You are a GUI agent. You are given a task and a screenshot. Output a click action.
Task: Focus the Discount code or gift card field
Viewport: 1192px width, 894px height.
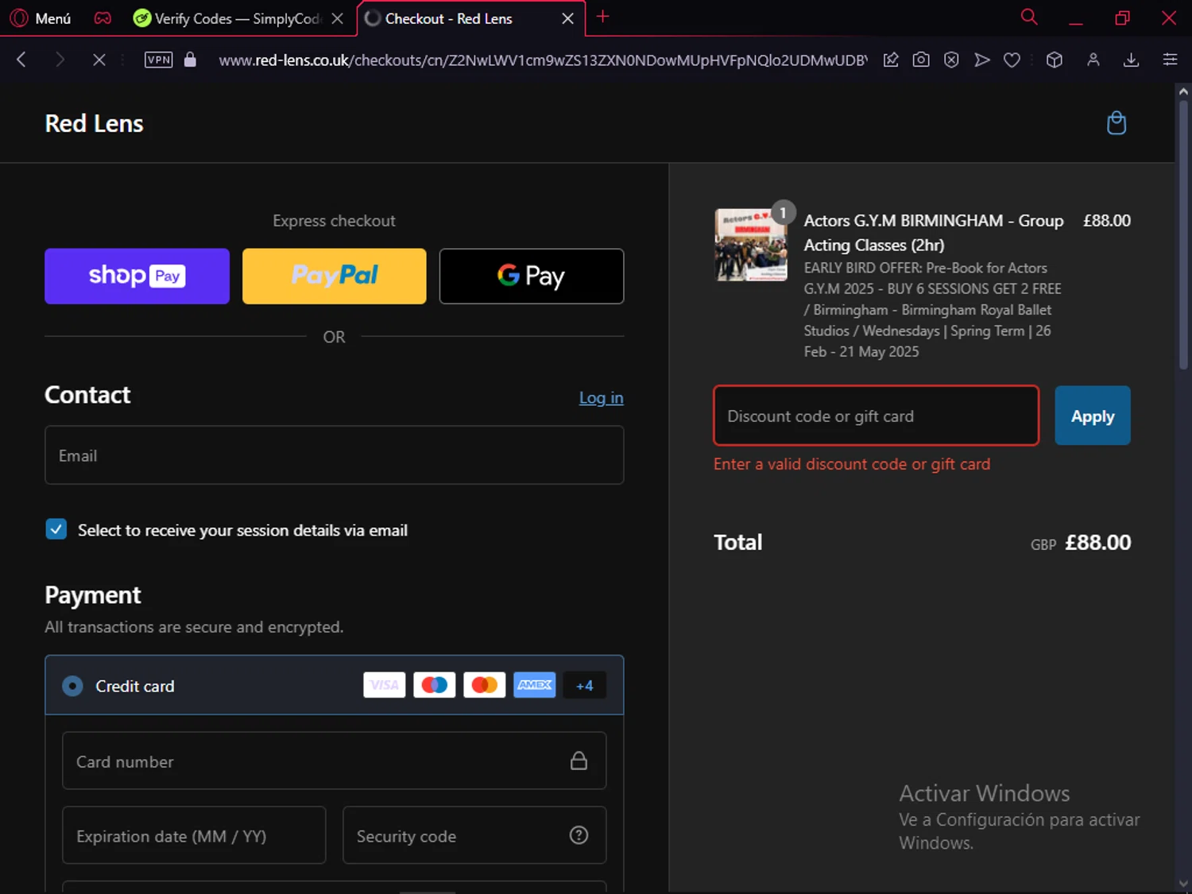876,416
